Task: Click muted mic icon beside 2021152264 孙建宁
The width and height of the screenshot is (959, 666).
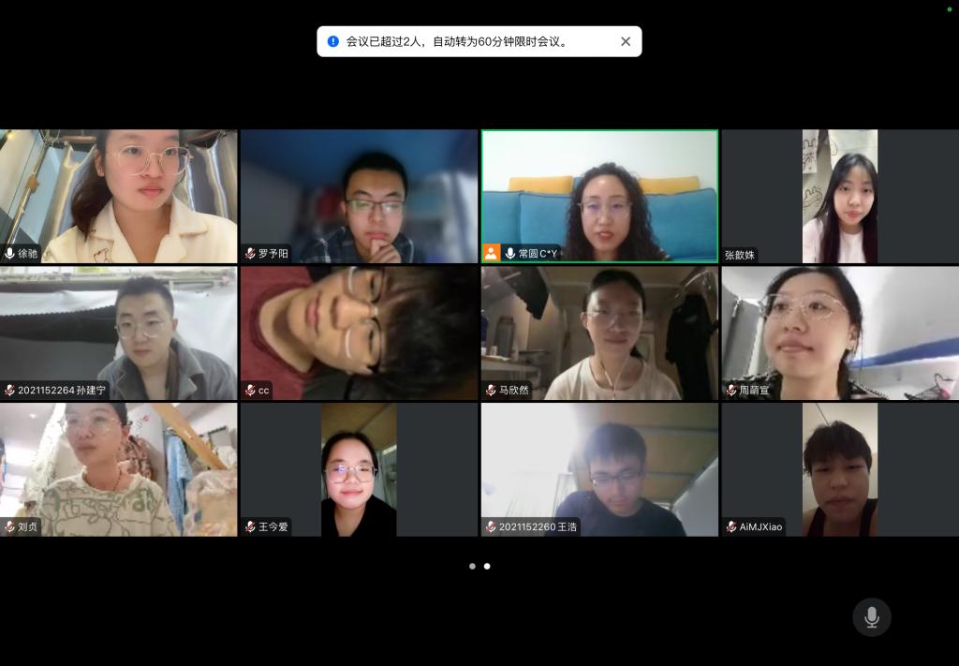Action: 9,391
